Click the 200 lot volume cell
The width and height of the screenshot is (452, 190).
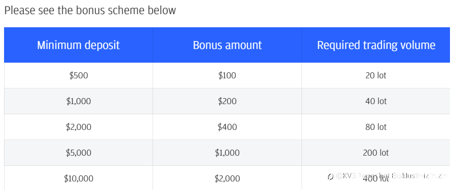tap(376, 153)
